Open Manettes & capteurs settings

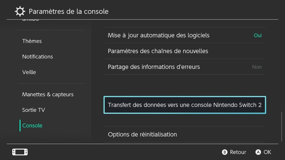coord(48,94)
